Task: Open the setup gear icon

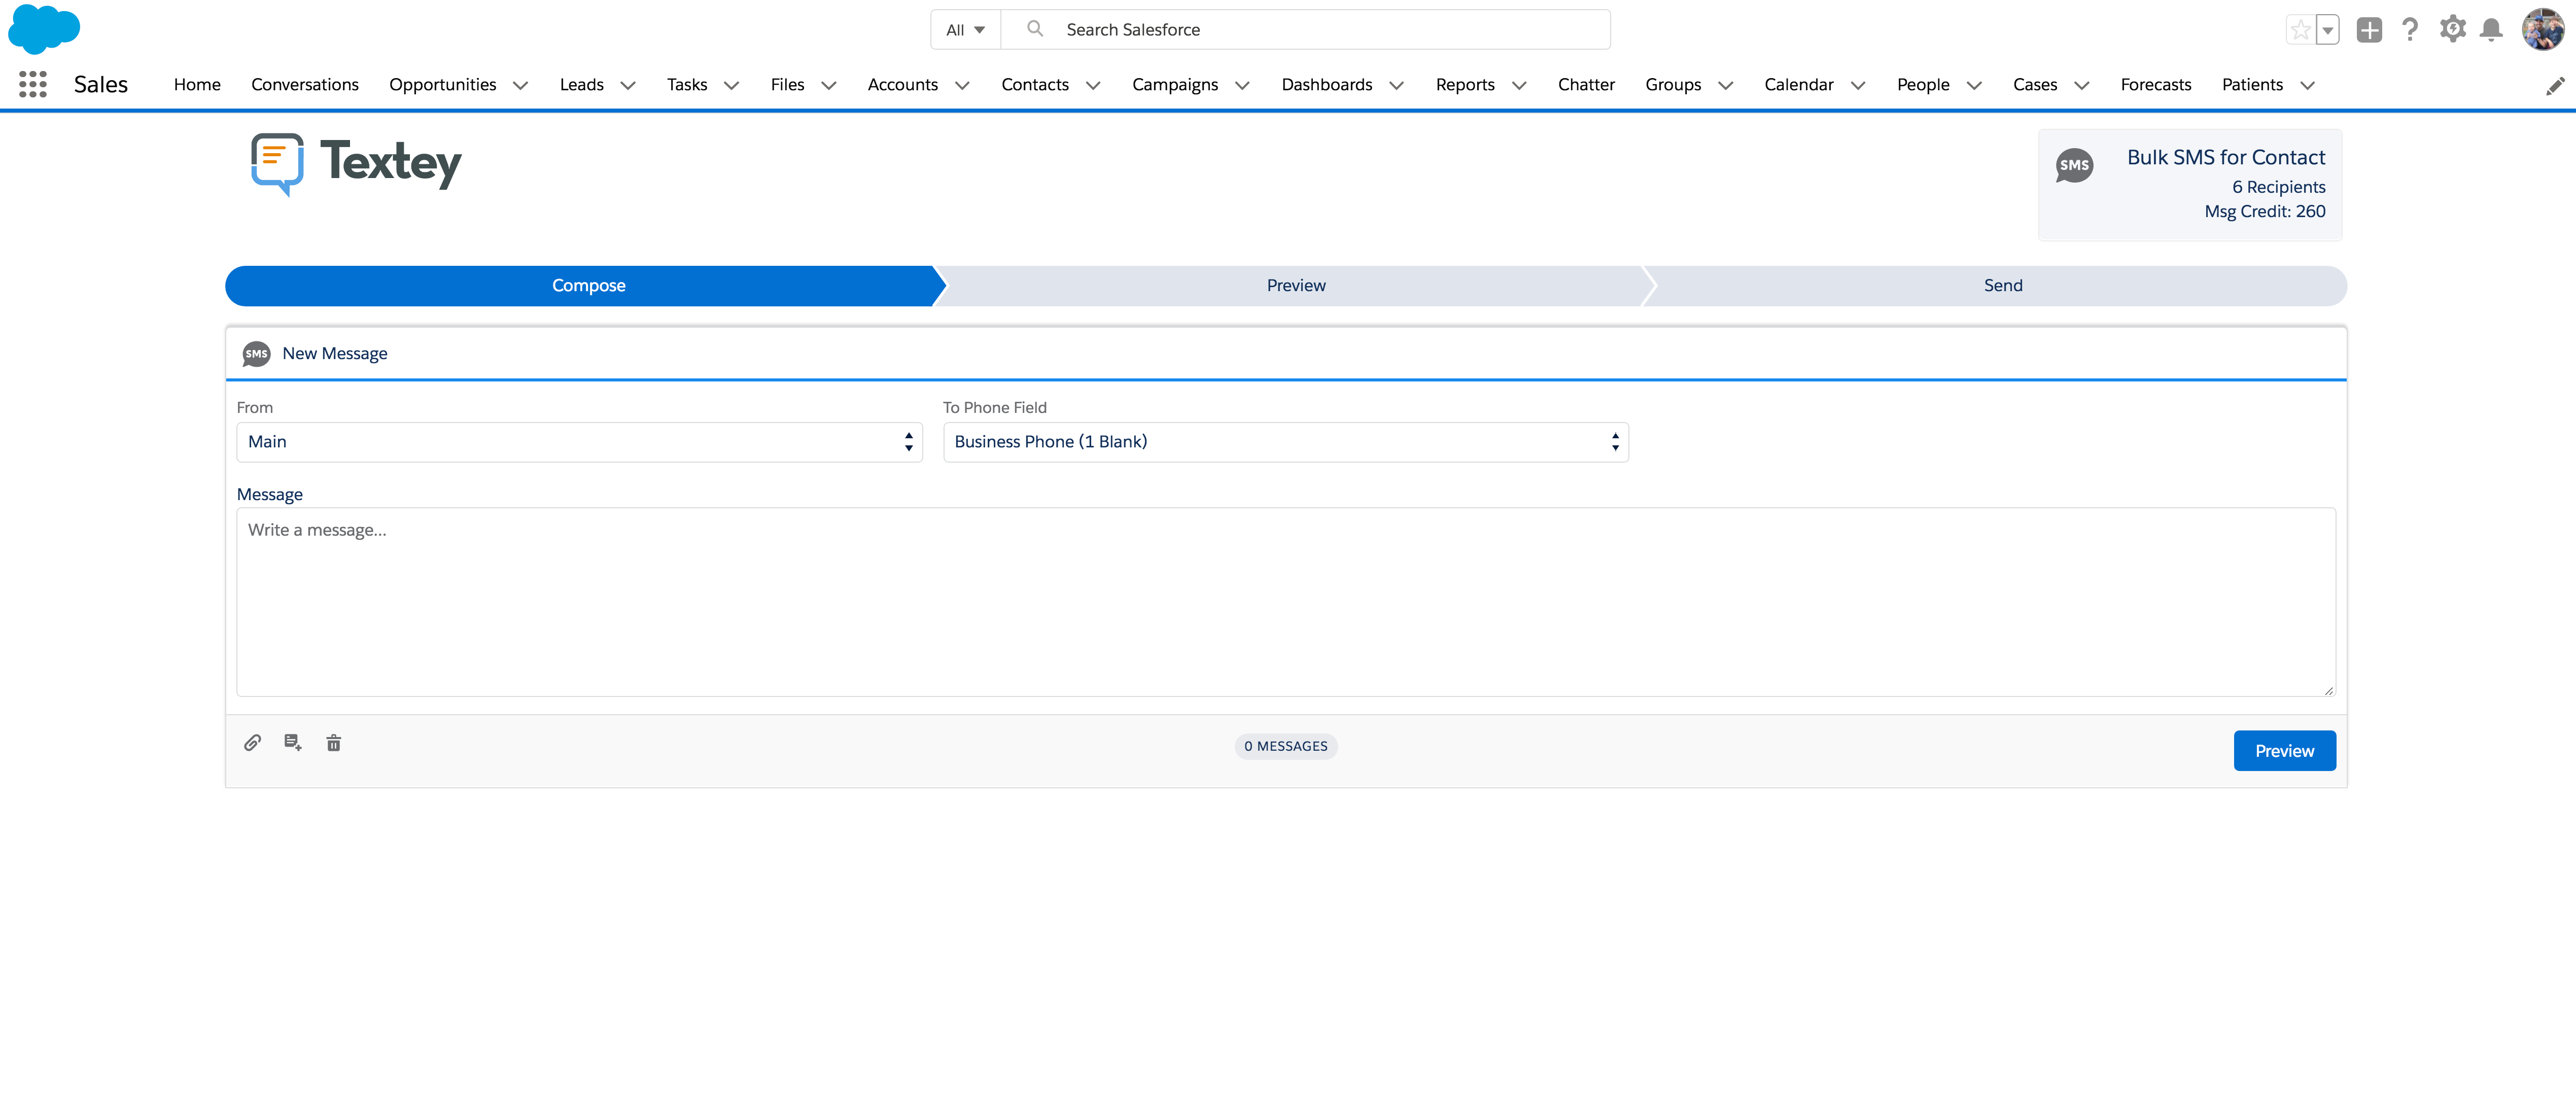Action: click(2452, 29)
